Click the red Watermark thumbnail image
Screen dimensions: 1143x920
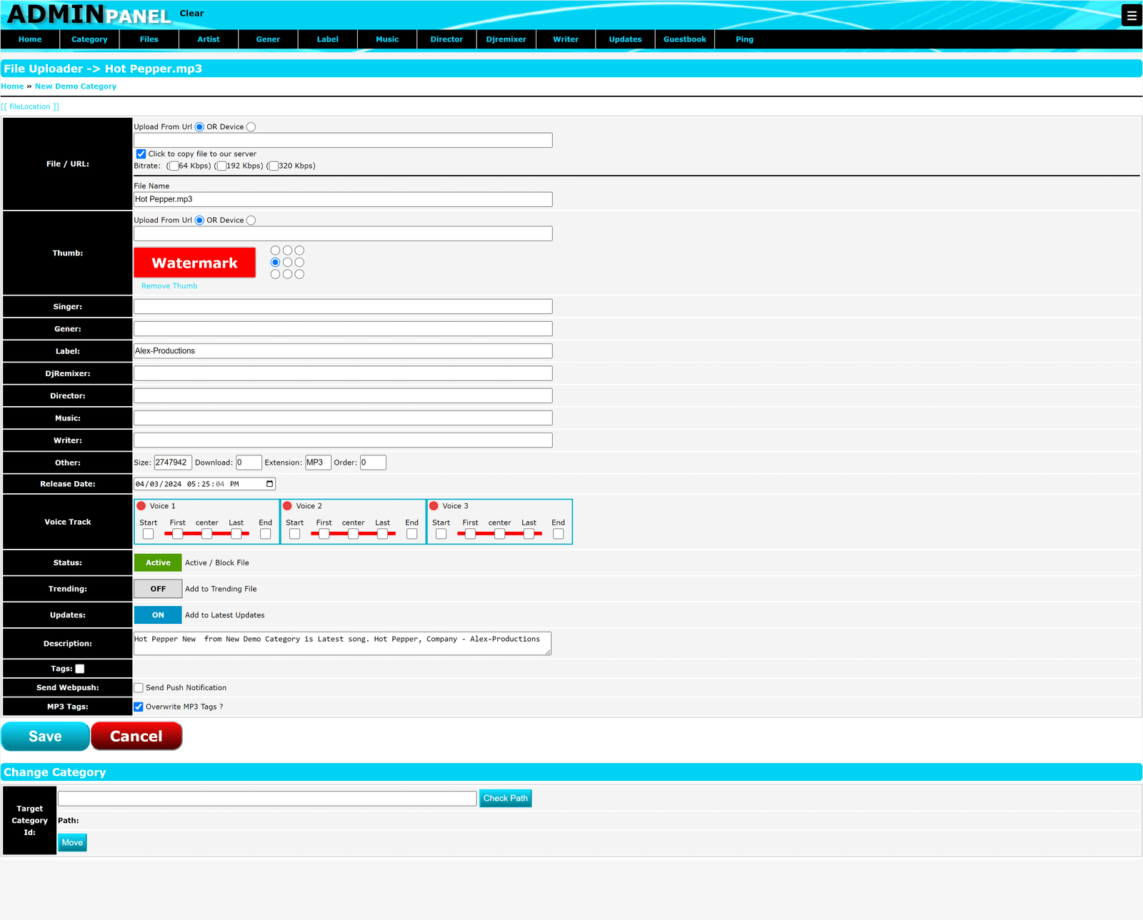pos(194,263)
